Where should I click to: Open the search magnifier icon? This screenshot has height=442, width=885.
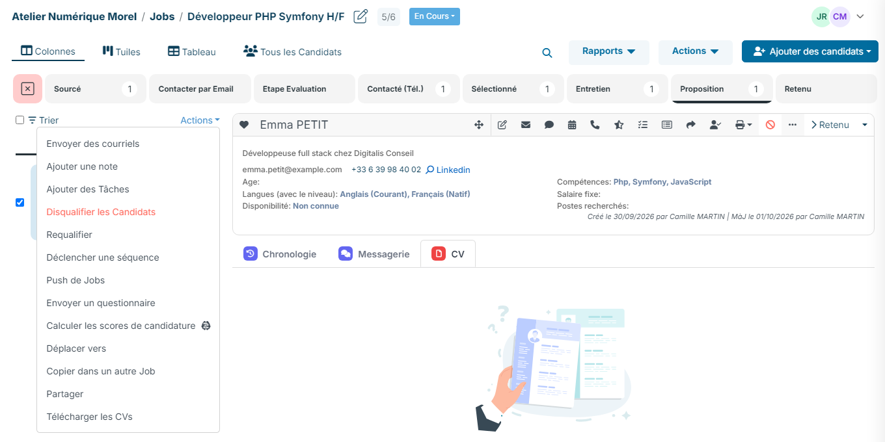[547, 53]
